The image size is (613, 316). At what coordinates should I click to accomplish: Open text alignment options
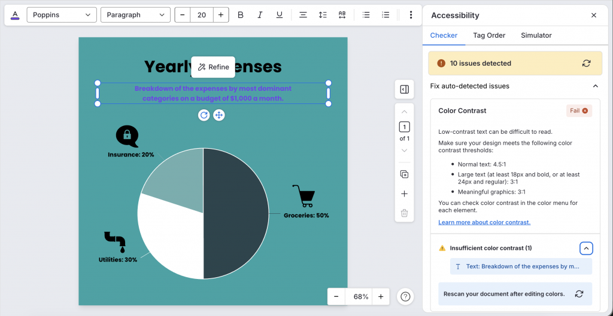[x=303, y=15]
